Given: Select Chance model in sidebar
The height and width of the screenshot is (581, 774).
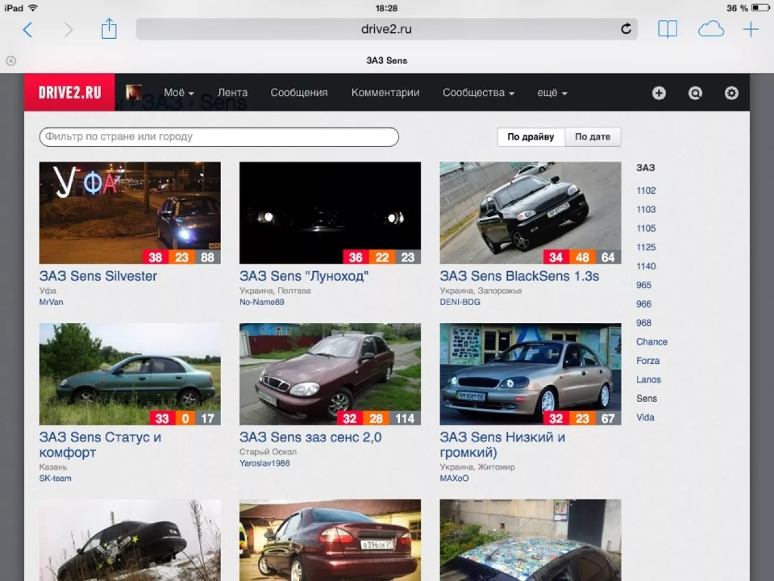Looking at the screenshot, I should click(651, 342).
